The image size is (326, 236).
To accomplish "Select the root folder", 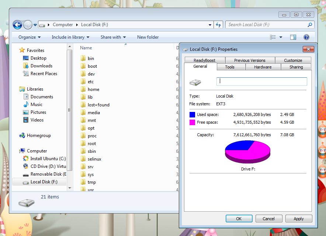I will pyautogui.click(x=92, y=144).
